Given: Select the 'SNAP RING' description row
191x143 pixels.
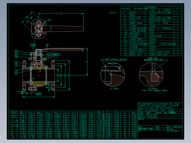Looking at the screenshot, I should [136, 39].
